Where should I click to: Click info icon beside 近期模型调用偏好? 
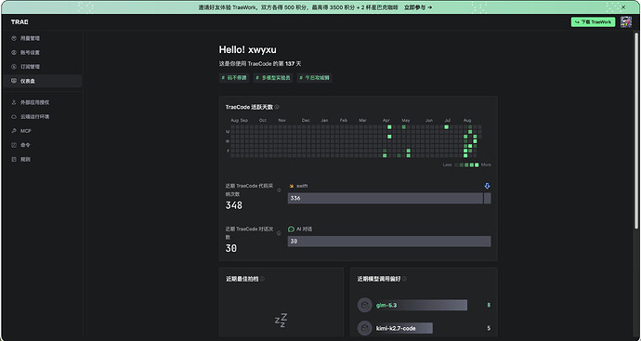pyautogui.click(x=404, y=279)
